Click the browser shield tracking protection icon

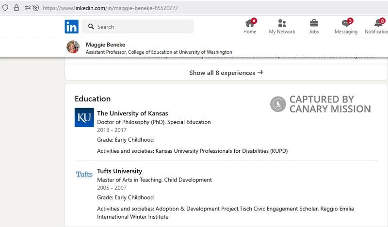point(5,8)
